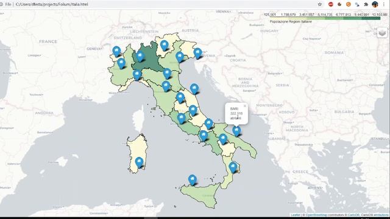Select the Campobasso marker in Molise
This screenshot has width=390, height=219.
click(x=208, y=124)
